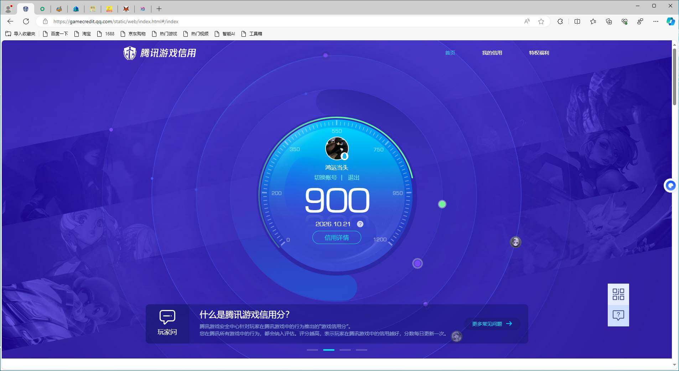The image size is (679, 371).
Task: Open 热门视频 bookmark
Action: click(196, 34)
